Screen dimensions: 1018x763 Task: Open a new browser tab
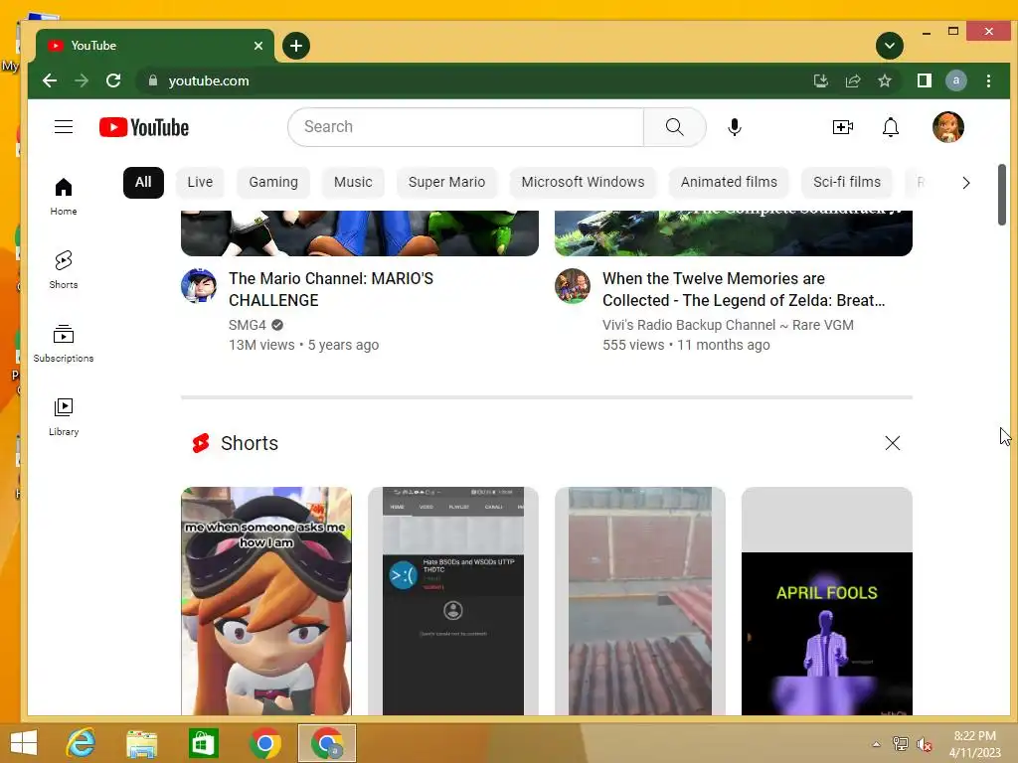pyautogui.click(x=296, y=46)
